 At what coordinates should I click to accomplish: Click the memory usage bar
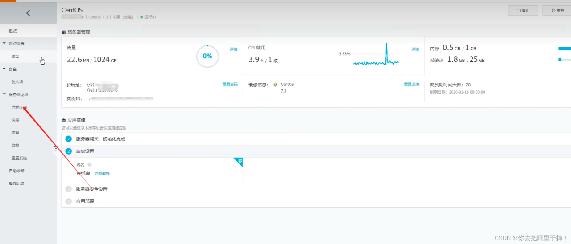[x=564, y=48]
